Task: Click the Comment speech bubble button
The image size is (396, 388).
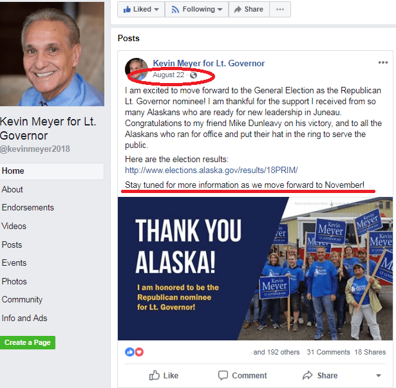Action: (x=243, y=375)
